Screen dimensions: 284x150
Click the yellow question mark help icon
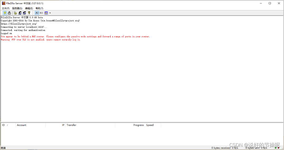click(29, 13)
